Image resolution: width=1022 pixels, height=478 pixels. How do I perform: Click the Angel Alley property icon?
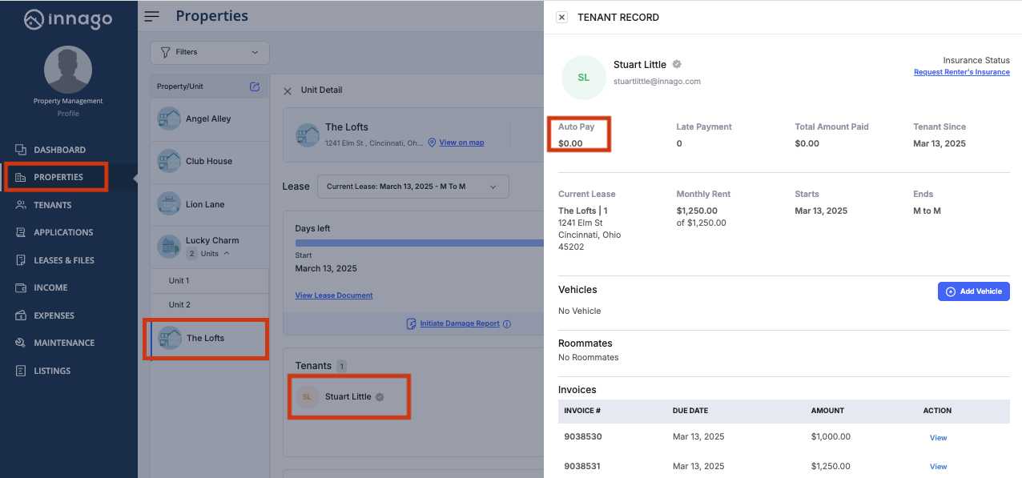pyautogui.click(x=169, y=118)
